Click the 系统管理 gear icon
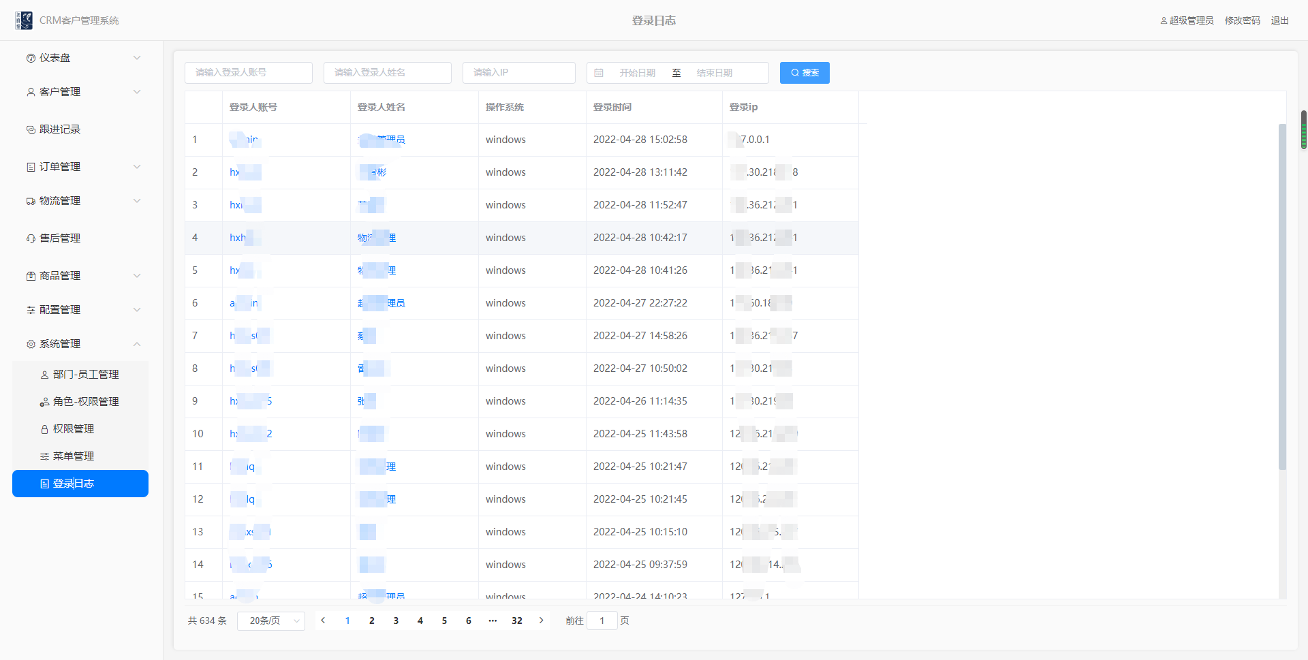The width and height of the screenshot is (1308, 660). [x=31, y=344]
